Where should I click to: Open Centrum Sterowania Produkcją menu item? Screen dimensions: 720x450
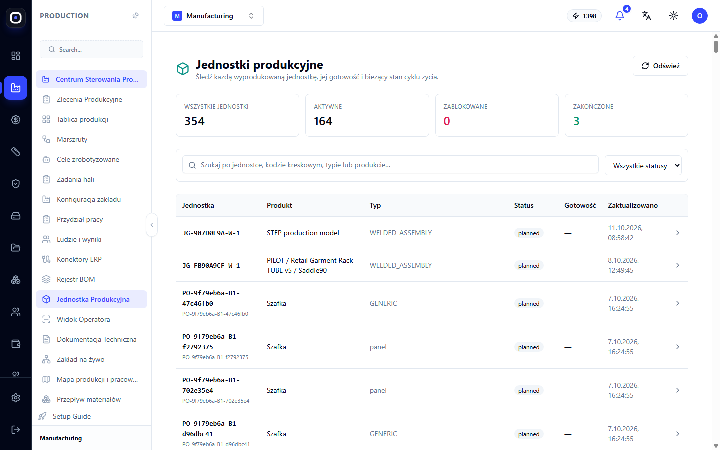pos(91,79)
